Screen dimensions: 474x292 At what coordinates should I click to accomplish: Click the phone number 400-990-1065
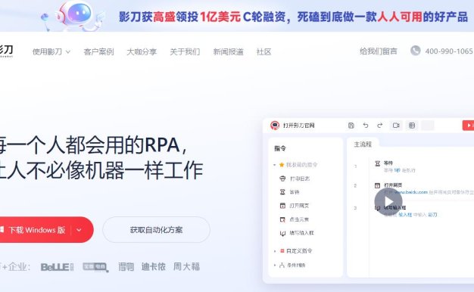pyautogui.click(x=448, y=51)
